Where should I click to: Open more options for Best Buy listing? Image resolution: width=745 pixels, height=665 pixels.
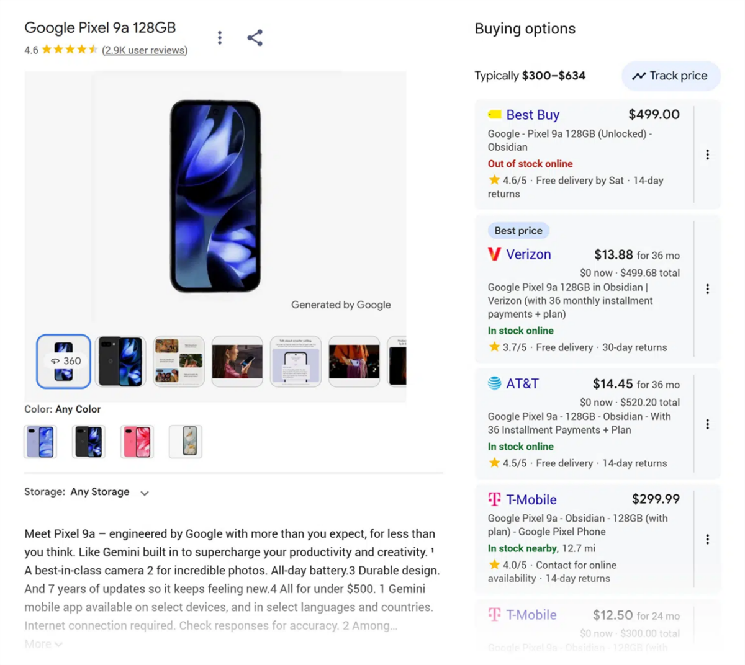click(x=707, y=154)
